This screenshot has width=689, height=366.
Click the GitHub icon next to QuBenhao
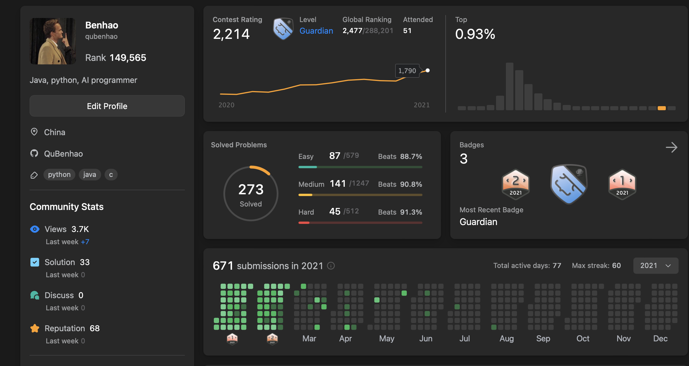(34, 153)
